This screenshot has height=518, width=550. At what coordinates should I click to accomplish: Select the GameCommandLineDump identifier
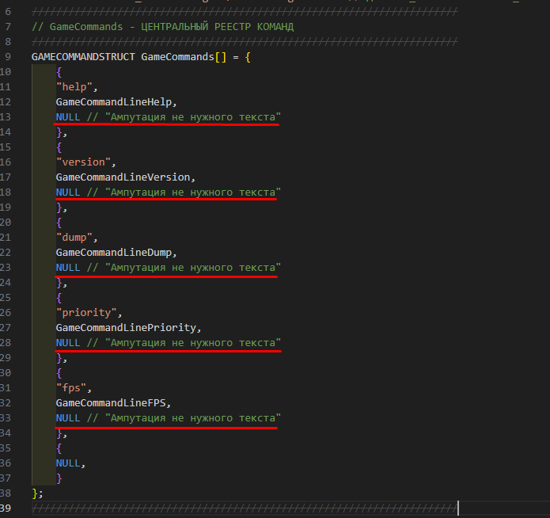tap(114, 253)
